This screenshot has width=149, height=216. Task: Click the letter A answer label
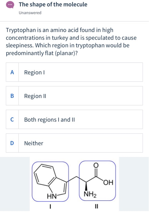[x=12, y=72]
